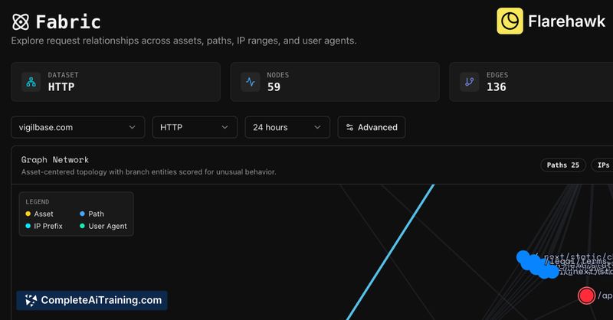Click the green User Agent legend dot
This screenshot has width=613, height=320.
tap(82, 226)
